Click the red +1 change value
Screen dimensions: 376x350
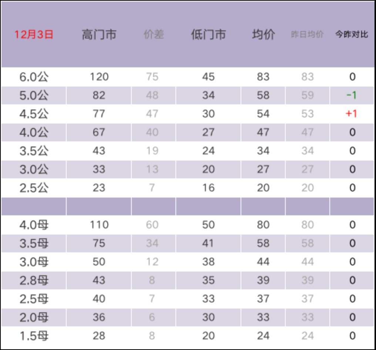coord(352,114)
